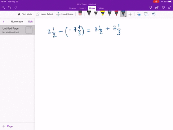Tap the Wi-Fi status icon
The width and height of the screenshot is (173, 130).
162,1
